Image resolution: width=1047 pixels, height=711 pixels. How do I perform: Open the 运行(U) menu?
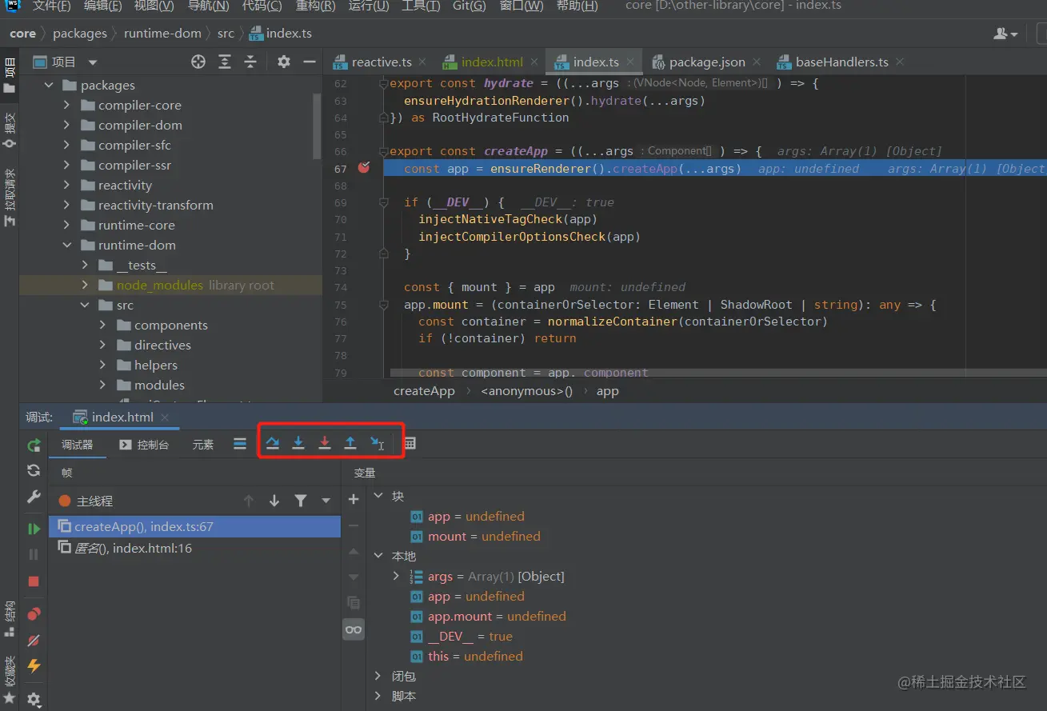click(x=368, y=6)
